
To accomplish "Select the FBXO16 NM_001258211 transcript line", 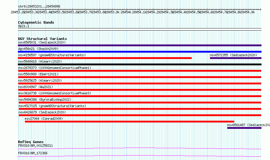I will coord(140,148).
